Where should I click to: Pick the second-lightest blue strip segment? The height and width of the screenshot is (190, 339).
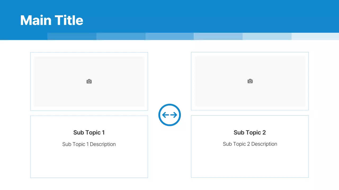pyautogui.click(x=267, y=36)
